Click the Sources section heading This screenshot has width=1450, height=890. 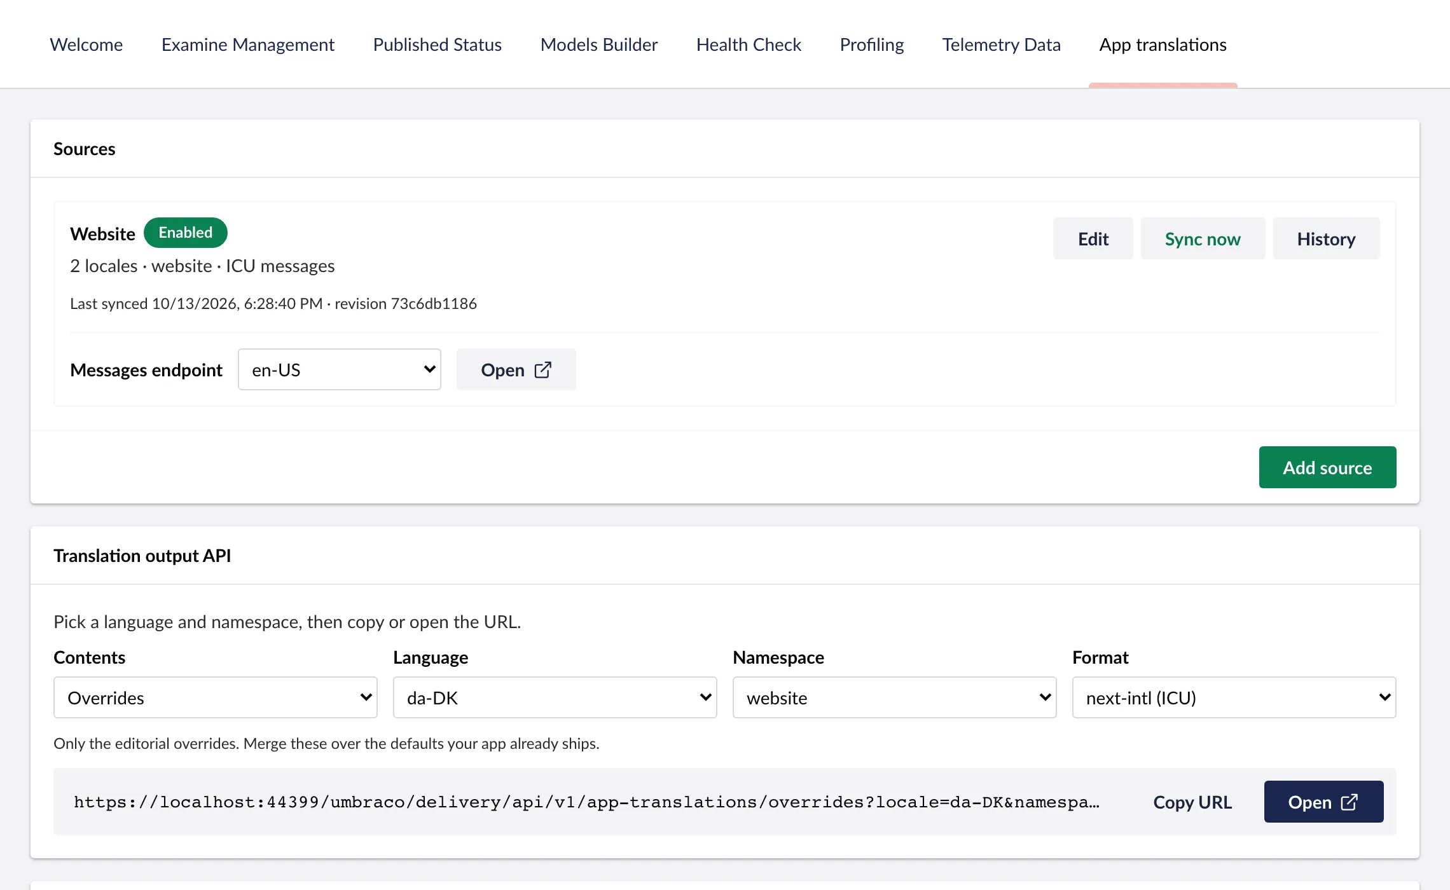click(85, 149)
